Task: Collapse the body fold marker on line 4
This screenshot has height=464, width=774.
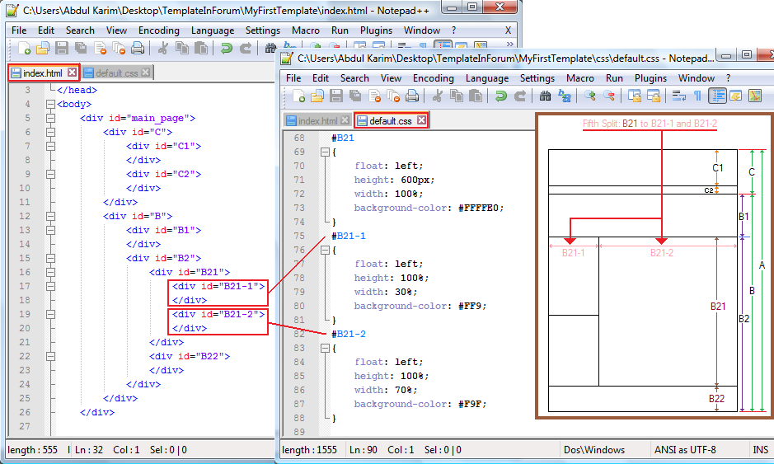Action: pos(50,105)
